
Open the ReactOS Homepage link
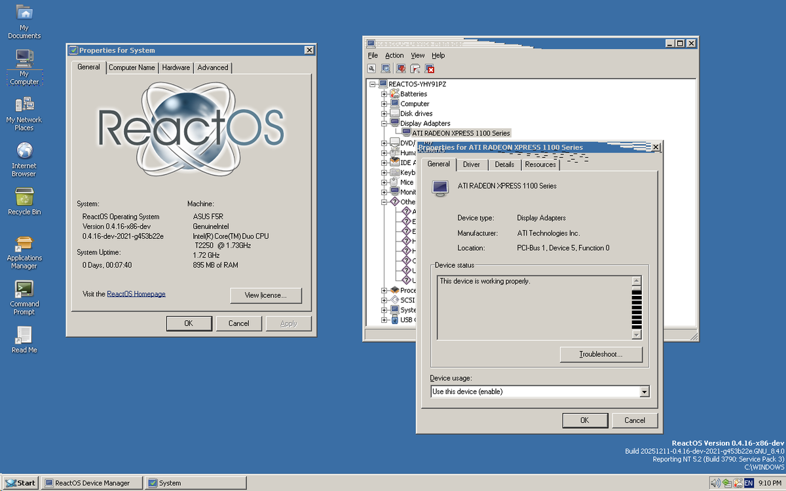(136, 294)
